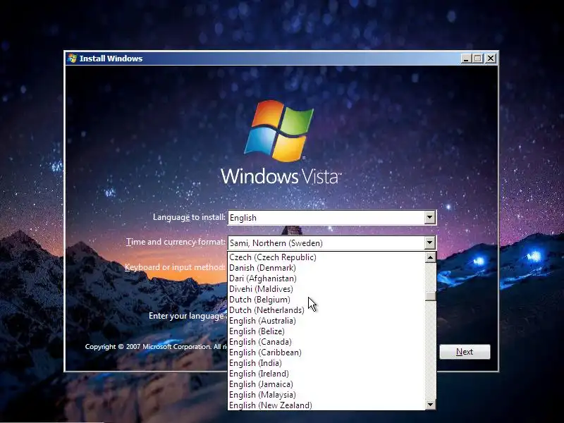The width and height of the screenshot is (564, 423).
Task: Minimize the Install Windows window
Action: (466, 59)
